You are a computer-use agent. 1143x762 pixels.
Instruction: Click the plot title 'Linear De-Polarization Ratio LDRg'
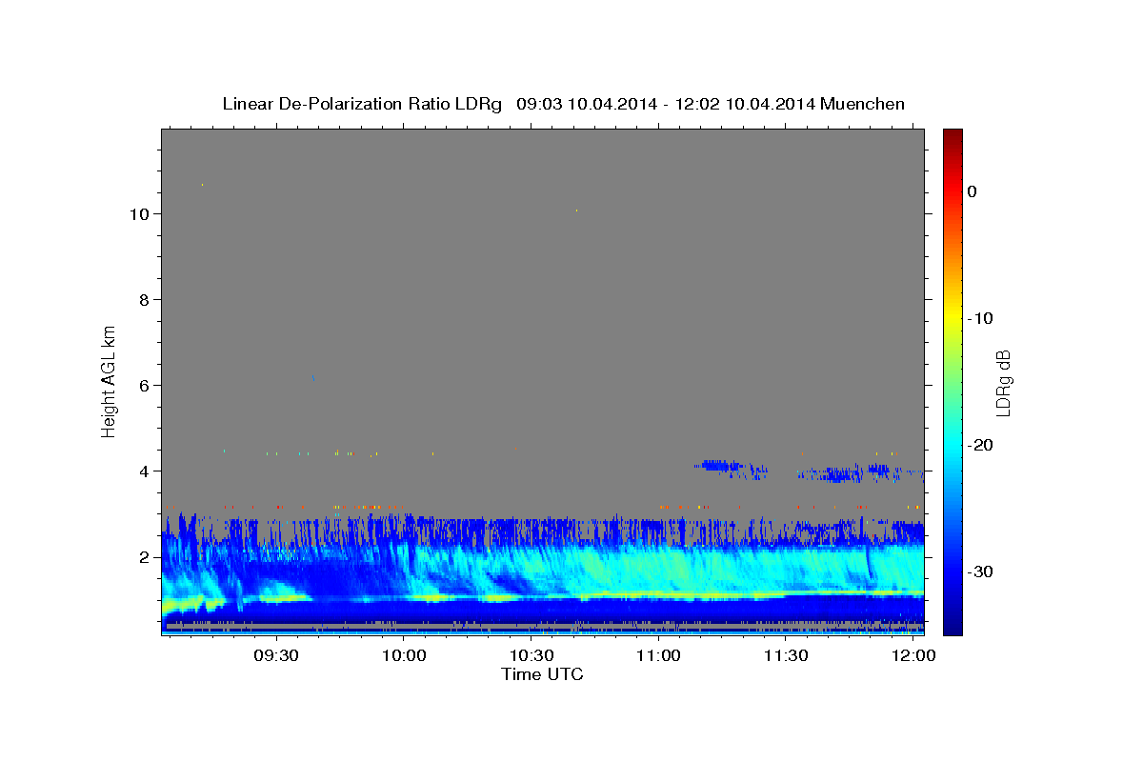362,104
